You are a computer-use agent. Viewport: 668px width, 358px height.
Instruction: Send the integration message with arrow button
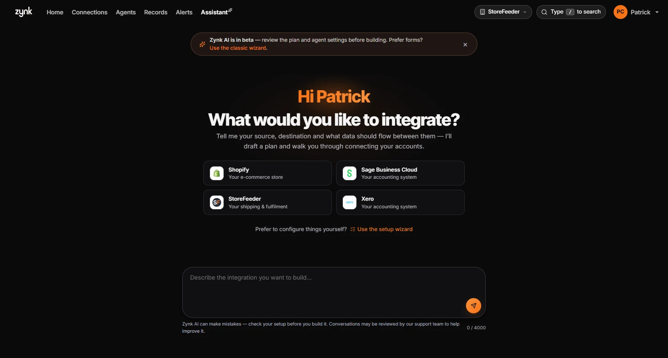474,306
